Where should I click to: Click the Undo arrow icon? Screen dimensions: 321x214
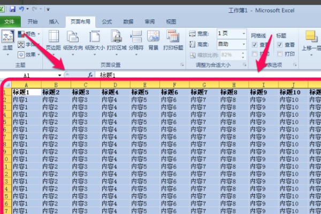point(21,9)
